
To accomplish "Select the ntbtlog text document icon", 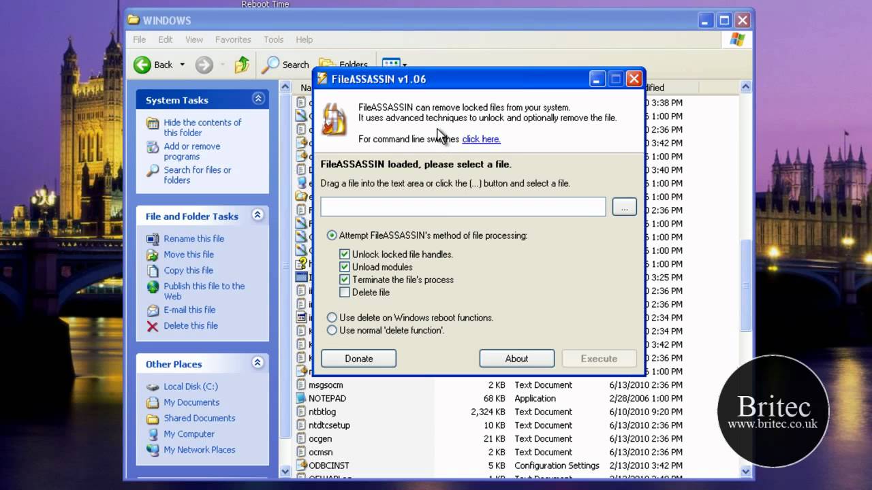I will pyautogui.click(x=302, y=412).
